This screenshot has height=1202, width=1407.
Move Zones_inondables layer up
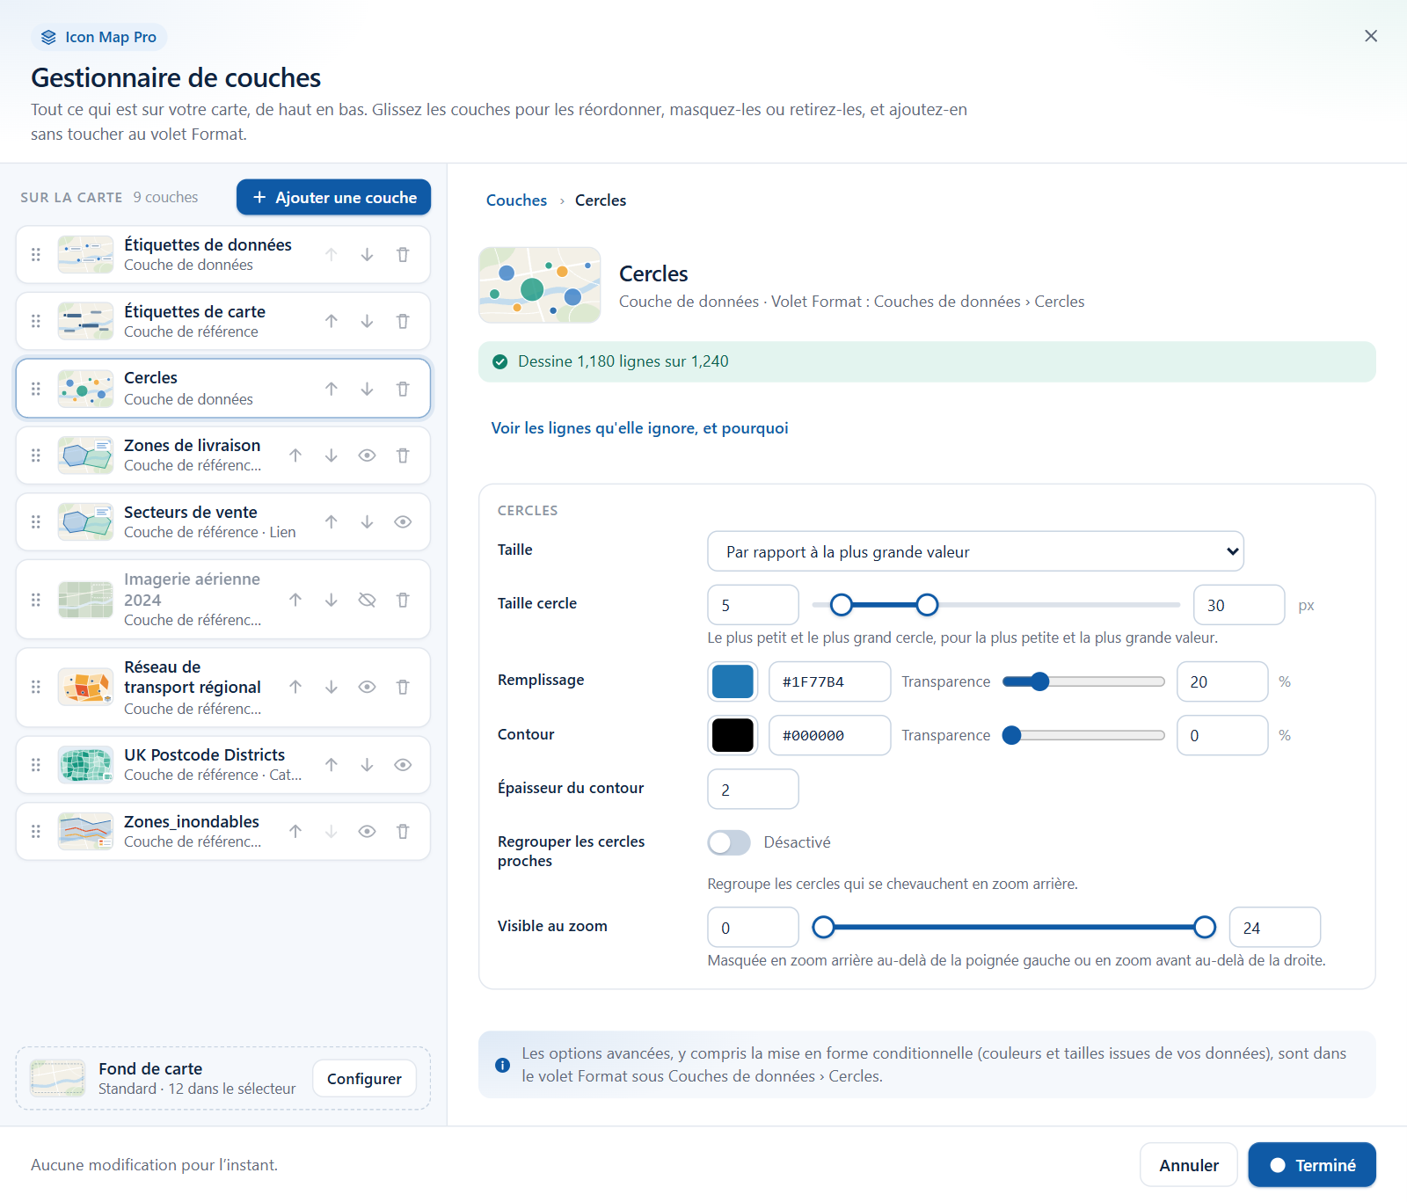(295, 832)
